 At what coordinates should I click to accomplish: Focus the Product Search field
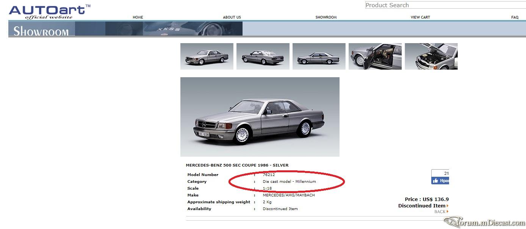(445, 5)
